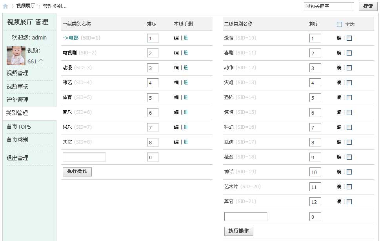Open 视频审核 in sidebar
The height and width of the screenshot is (241, 380).
coord(17,86)
